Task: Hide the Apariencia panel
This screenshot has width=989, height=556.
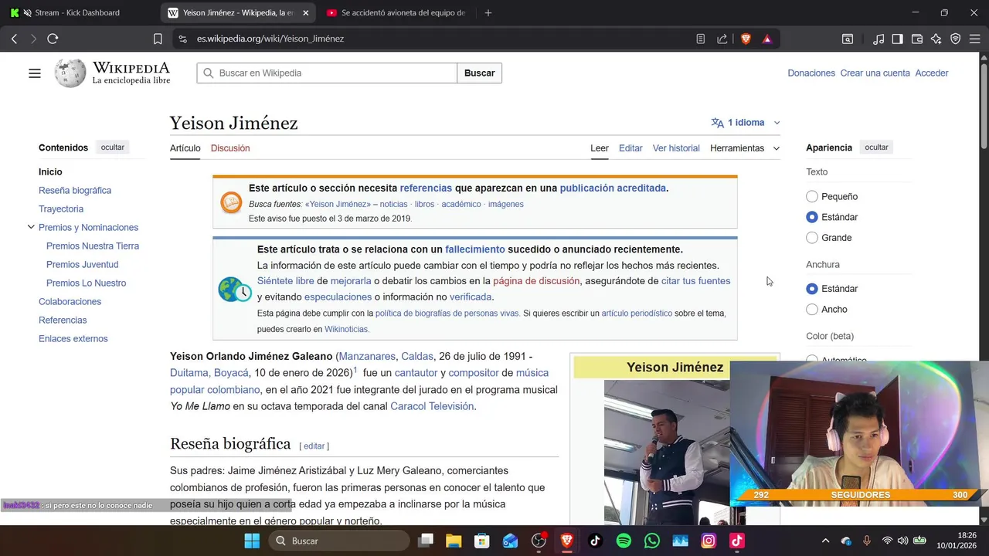Action: click(x=876, y=147)
